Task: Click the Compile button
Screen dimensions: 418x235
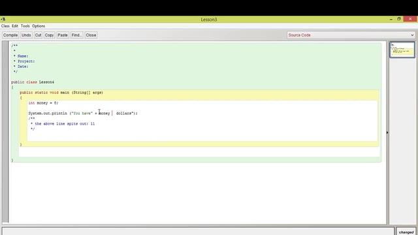Action: [10, 35]
